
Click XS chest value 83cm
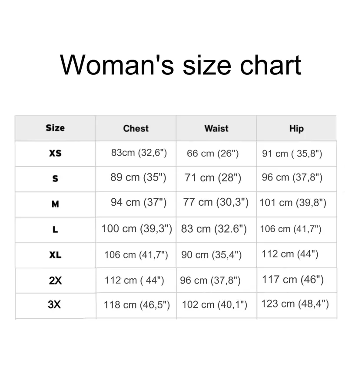(x=139, y=153)
